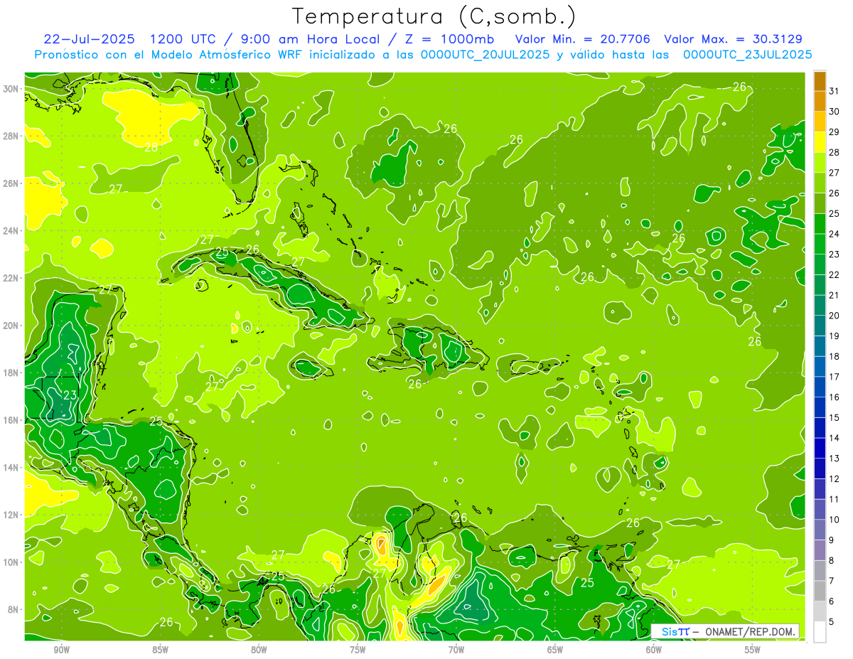Click the "24N" latitude axis label
Screen dimensions: 853x659
point(11,231)
